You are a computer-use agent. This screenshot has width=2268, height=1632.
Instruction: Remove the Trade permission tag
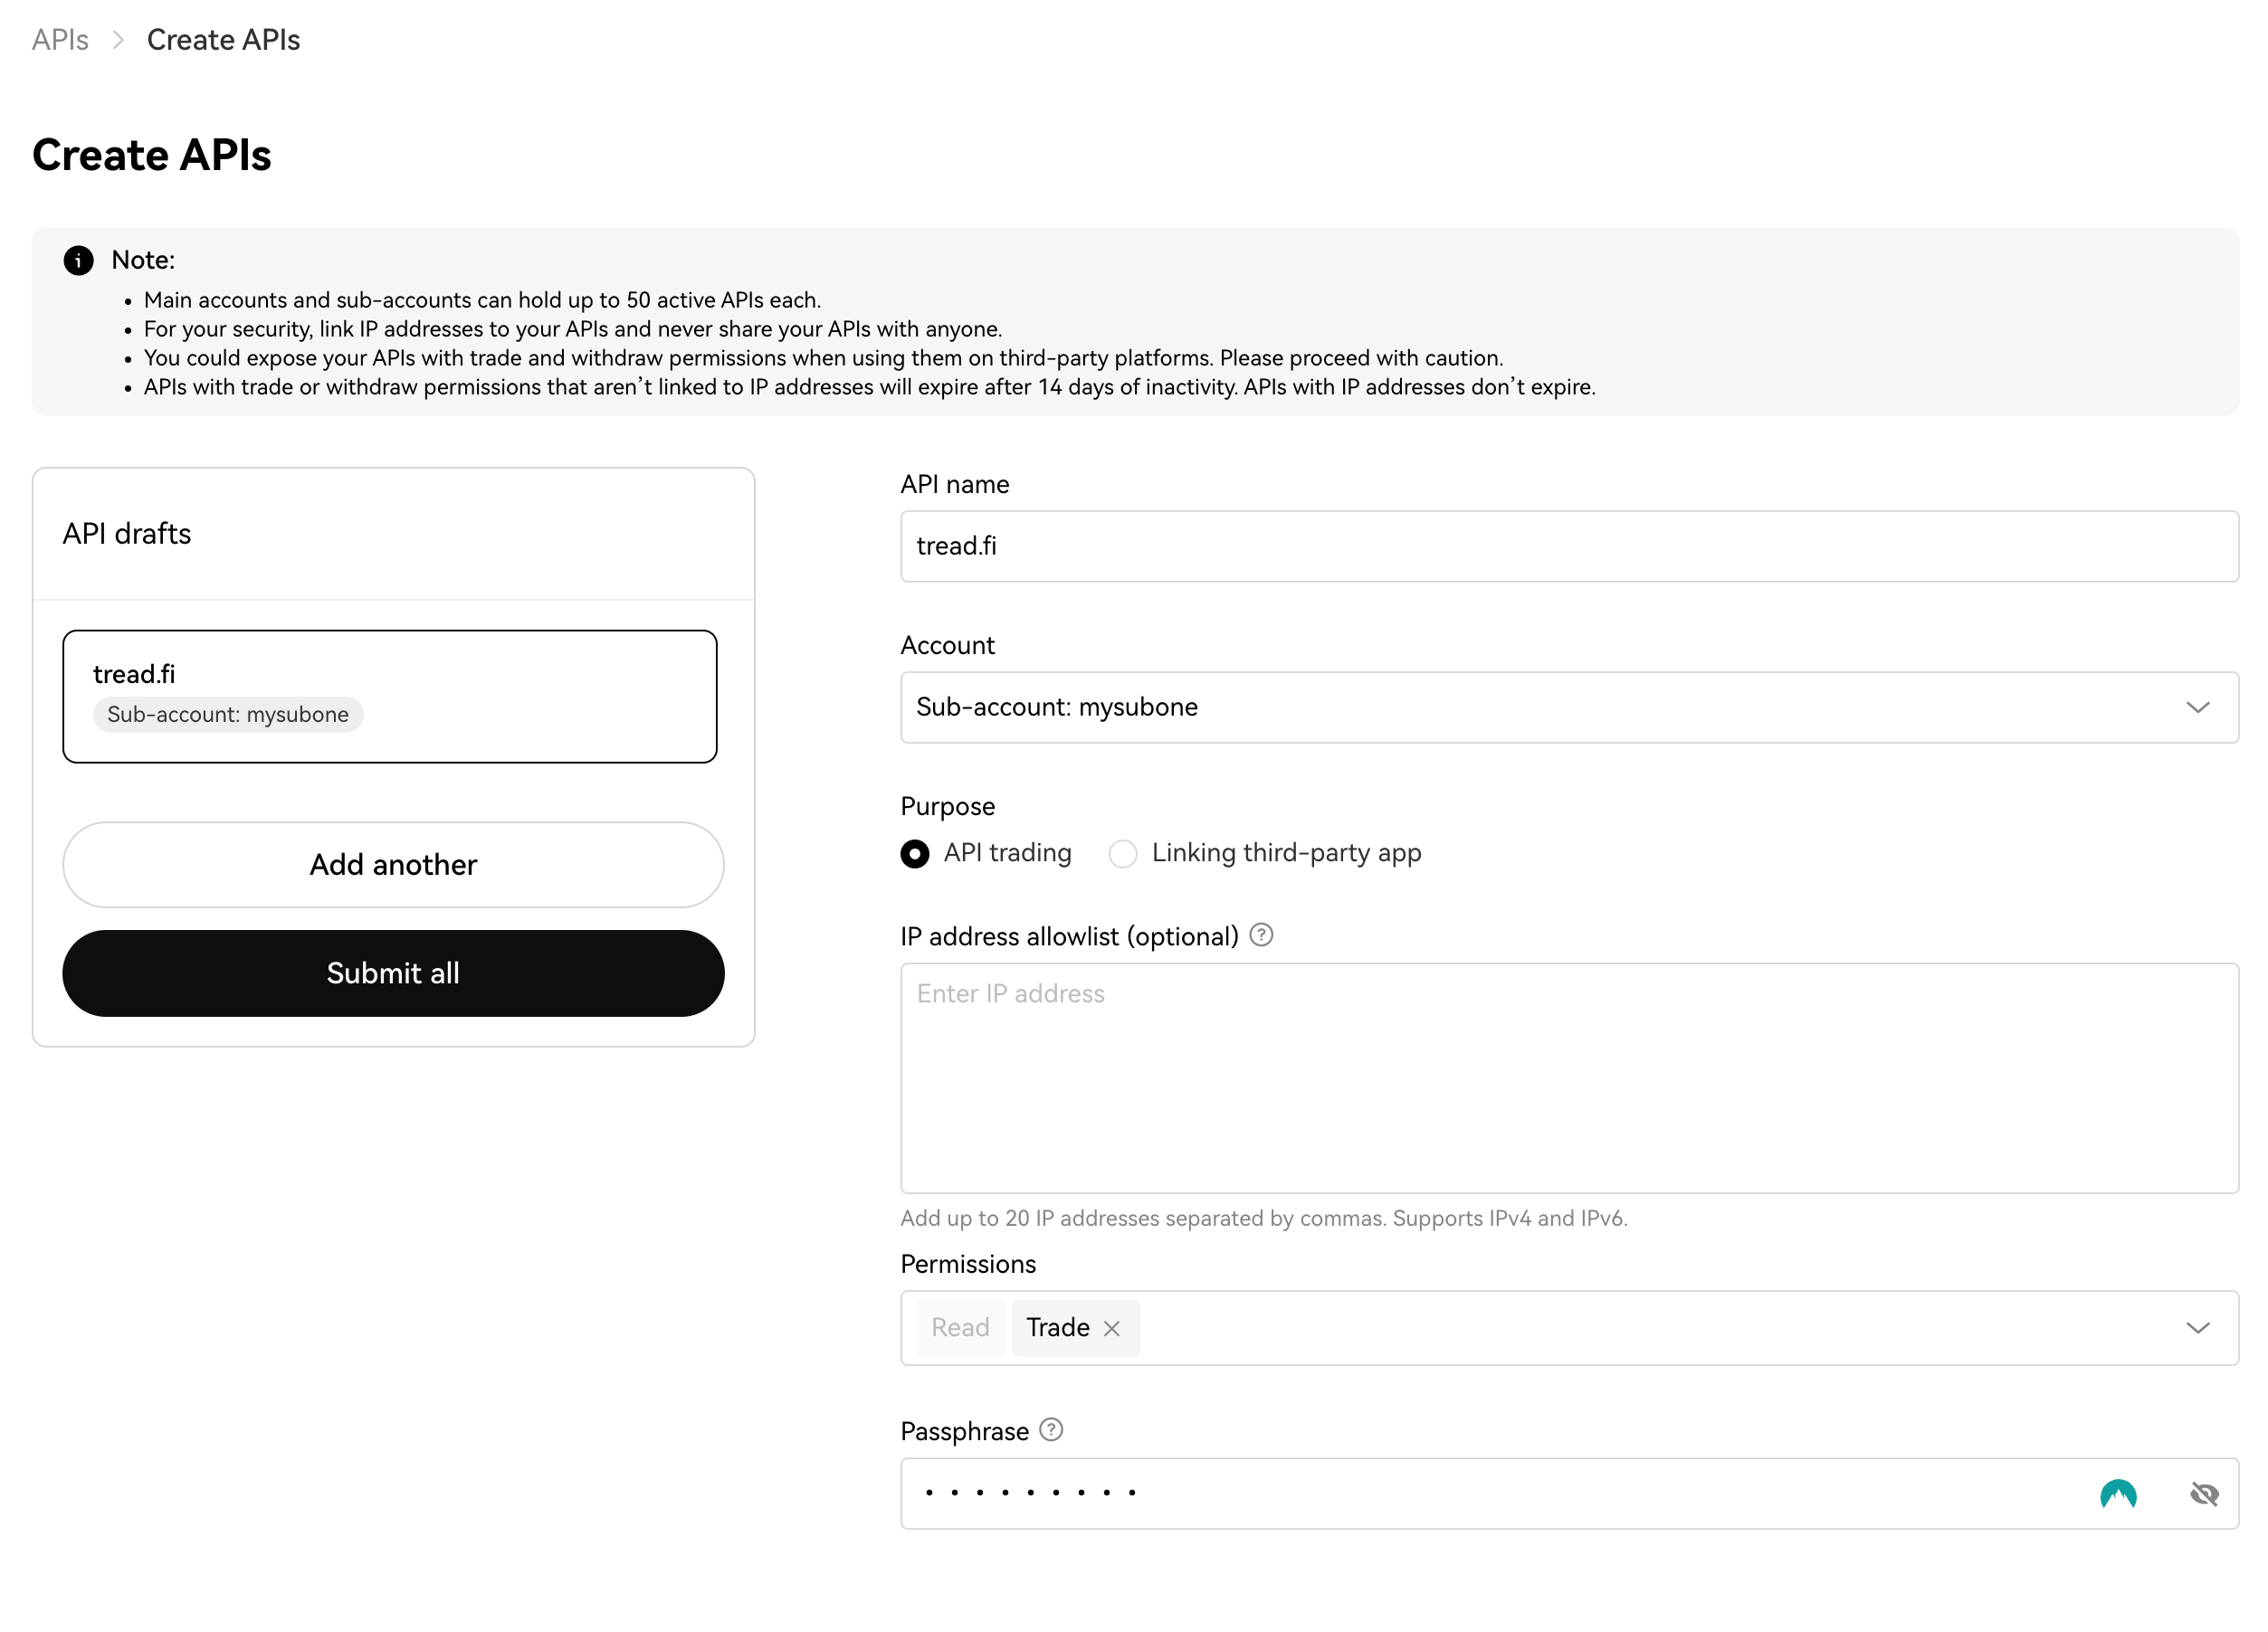(x=1112, y=1328)
